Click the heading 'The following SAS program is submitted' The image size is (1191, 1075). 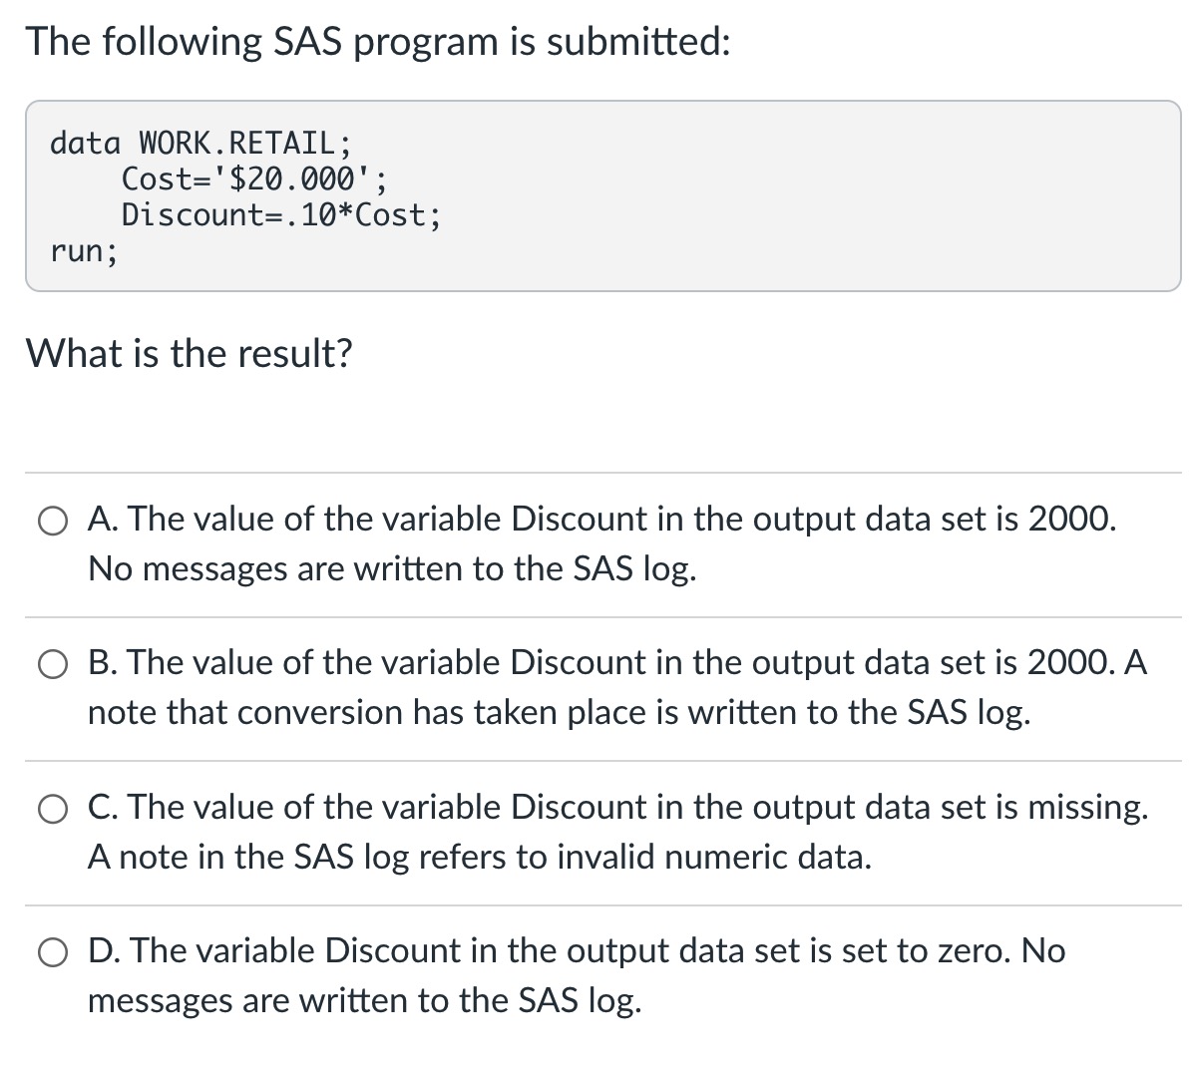click(x=378, y=41)
